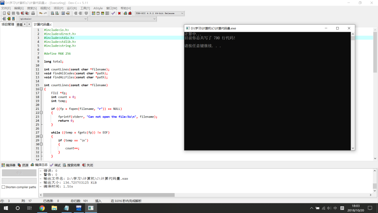Click the editor vertical scrollbar thumb

pos(375,53)
